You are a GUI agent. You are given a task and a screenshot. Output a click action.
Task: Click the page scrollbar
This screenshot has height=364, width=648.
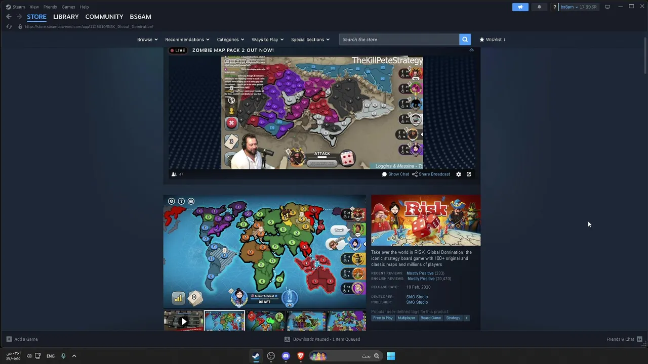[x=645, y=56]
